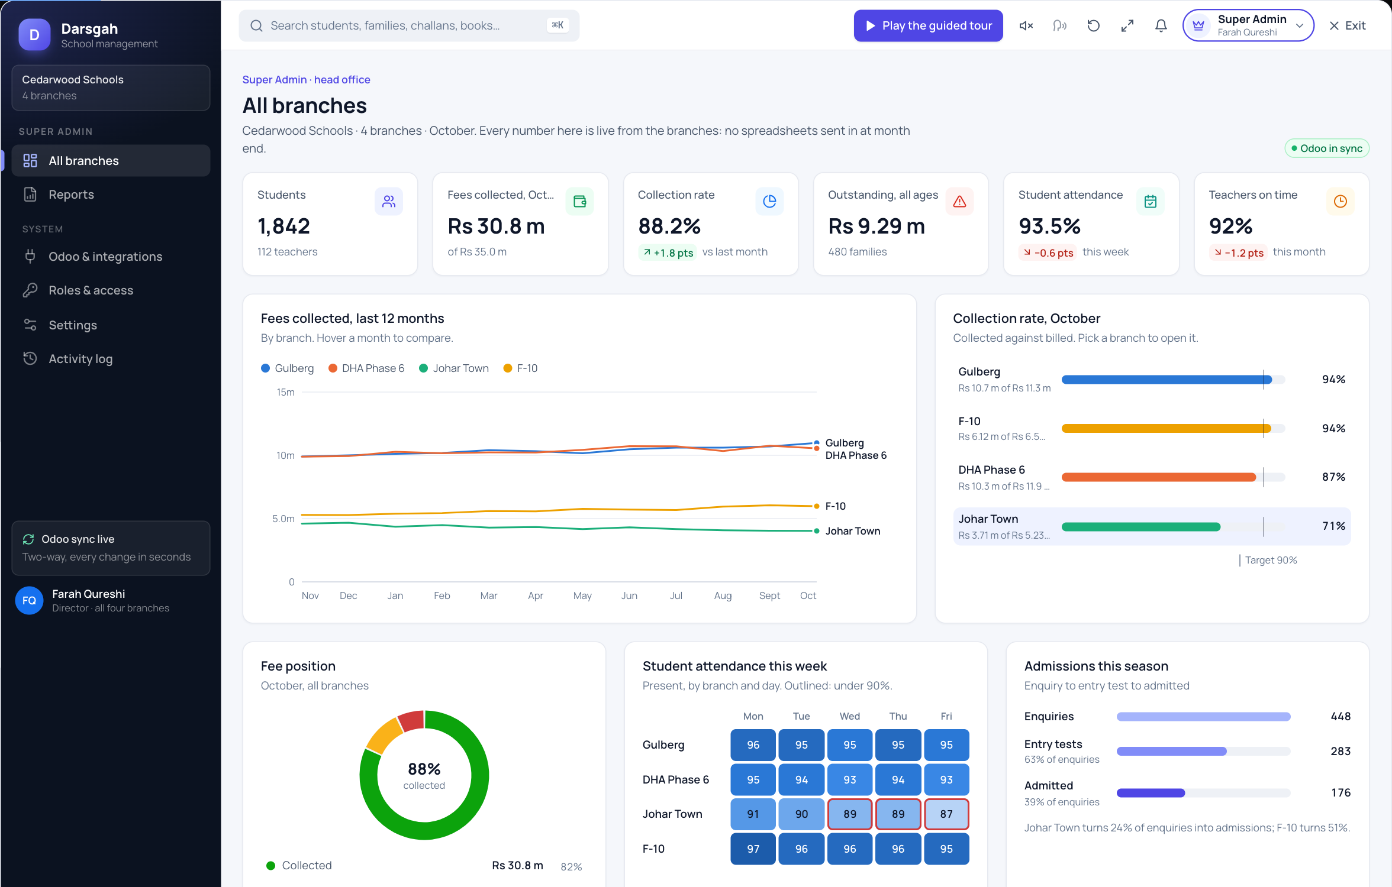Click into the search students field
Image resolution: width=1392 pixels, height=887 pixels.
coord(409,25)
